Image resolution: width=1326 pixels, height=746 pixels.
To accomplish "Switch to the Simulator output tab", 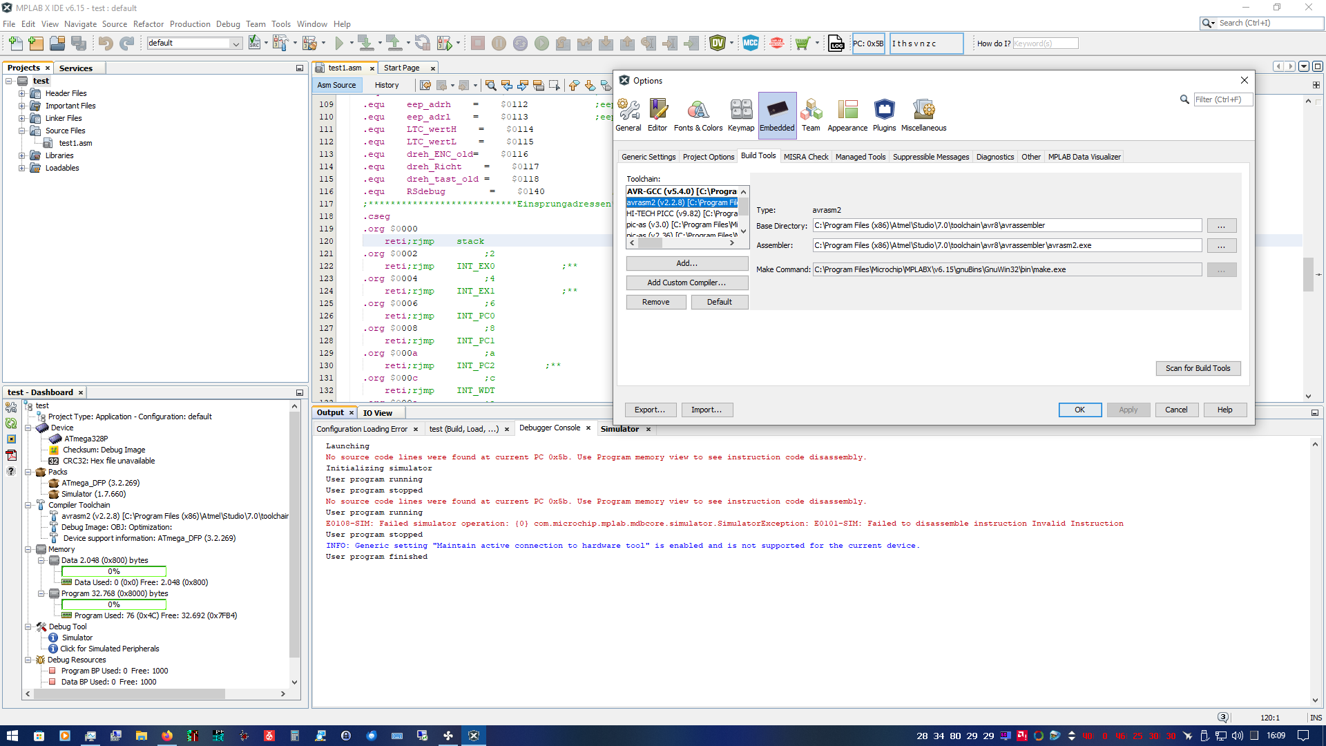I will point(619,429).
